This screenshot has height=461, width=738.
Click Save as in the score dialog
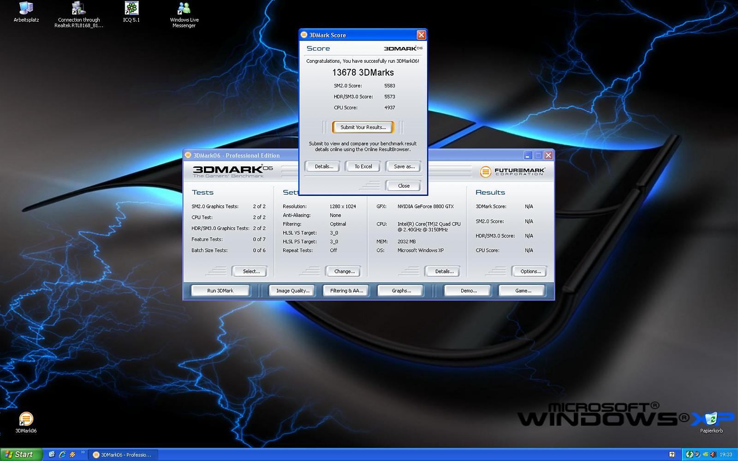coord(404,166)
